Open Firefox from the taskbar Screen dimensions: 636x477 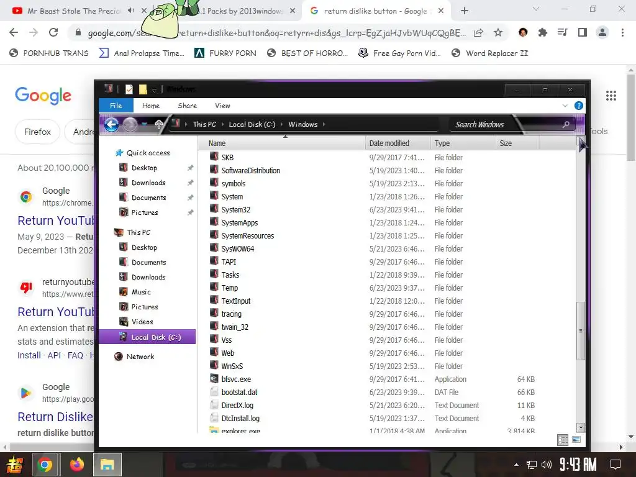pyautogui.click(x=76, y=465)
